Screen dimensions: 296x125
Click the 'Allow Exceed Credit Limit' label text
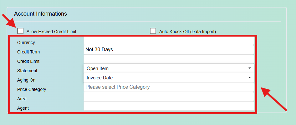coord(51,32)
